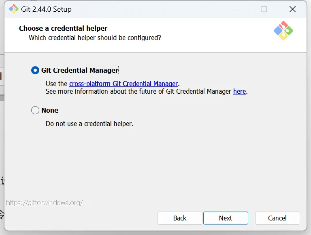This screenshot has width=311, height=235.
Task: Select the Git Credential Manager radio button
Action: [x=35, y=70]
